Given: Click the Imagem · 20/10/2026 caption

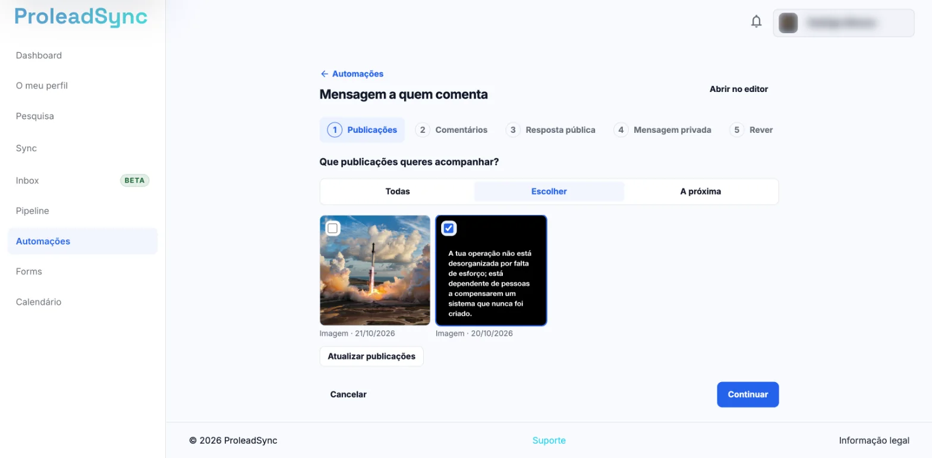Looking at the screenshot, I should pyautogui.click(x=474, y=333).
